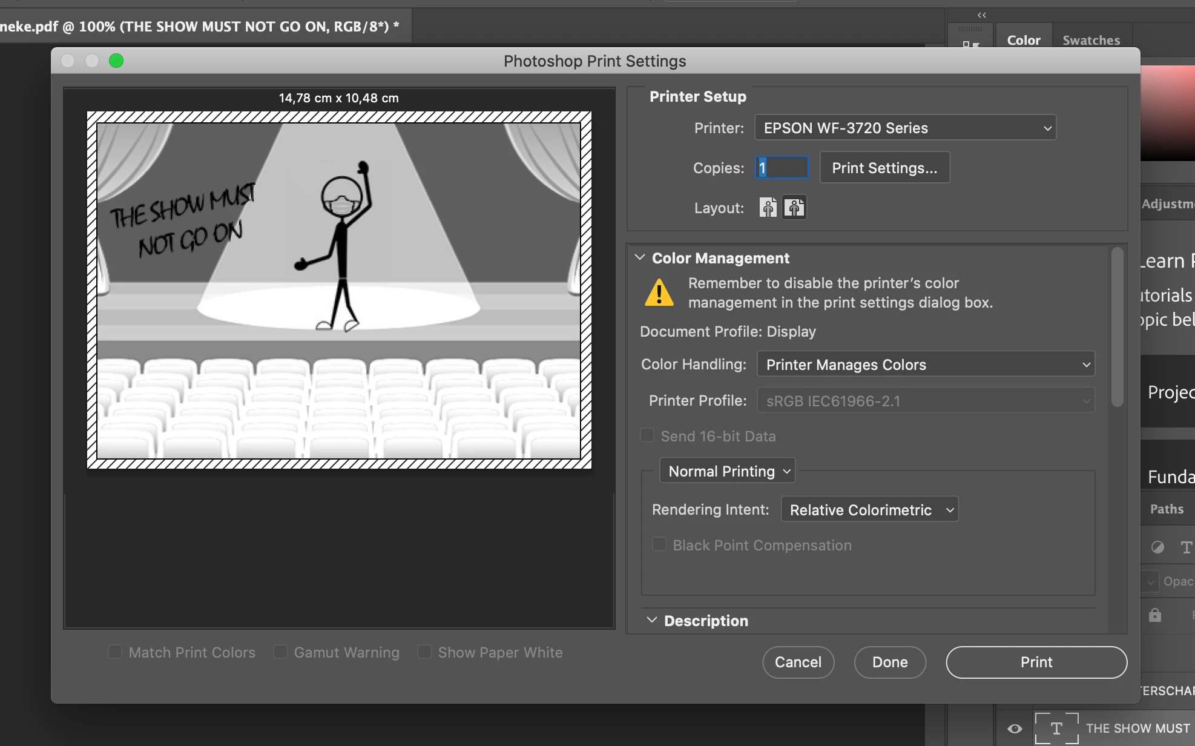Click the type layer filter icon

coord(1185,547)
